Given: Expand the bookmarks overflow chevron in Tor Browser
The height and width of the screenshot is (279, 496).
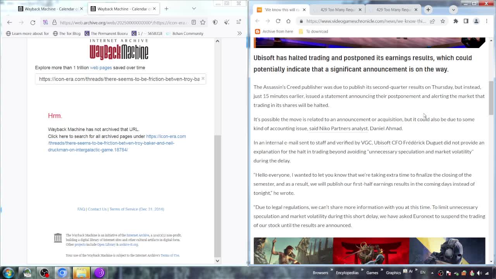Looking at the screenshot, I should (239, 33).
